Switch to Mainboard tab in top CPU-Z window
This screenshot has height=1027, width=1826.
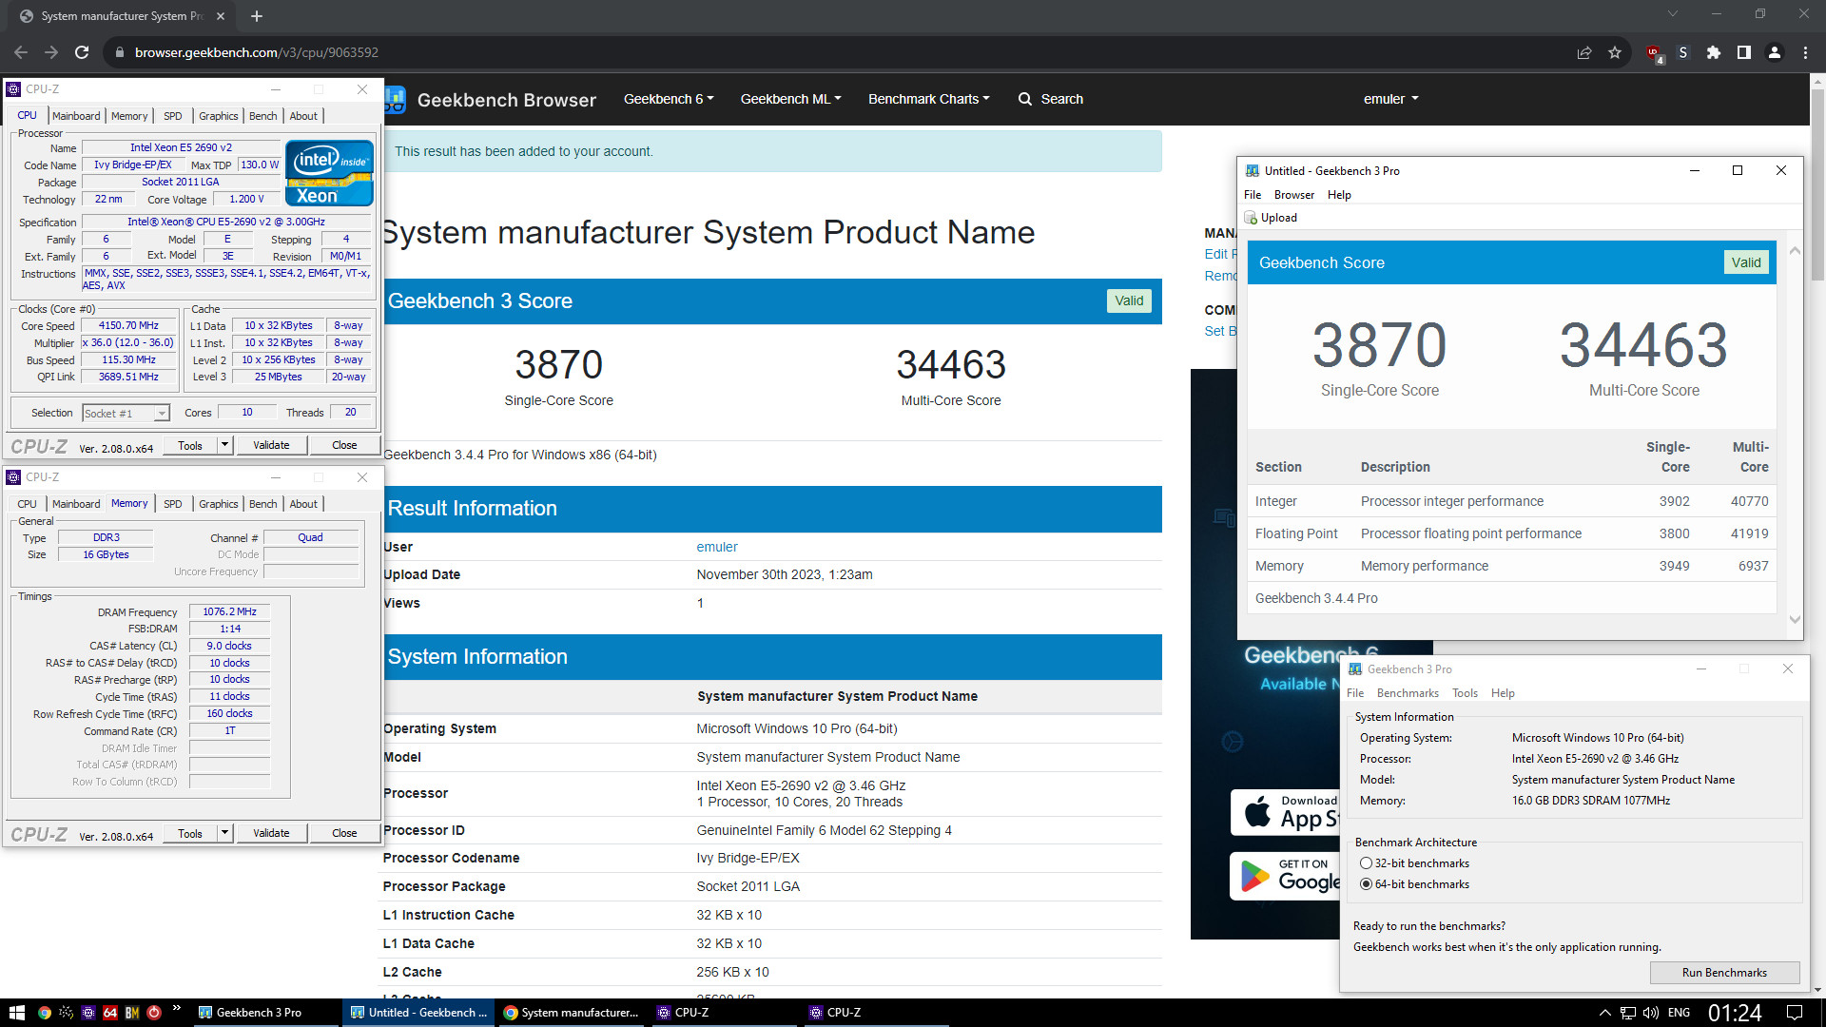tap(76, 116)
